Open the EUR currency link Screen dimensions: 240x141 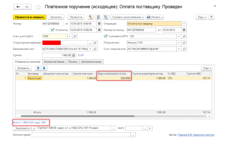click(81, 55)
